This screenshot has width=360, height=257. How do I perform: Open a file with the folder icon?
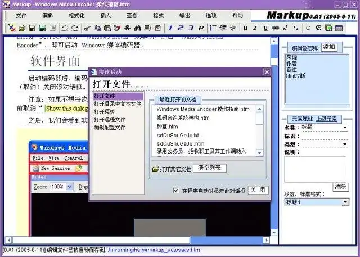click(x=22, y=28)
